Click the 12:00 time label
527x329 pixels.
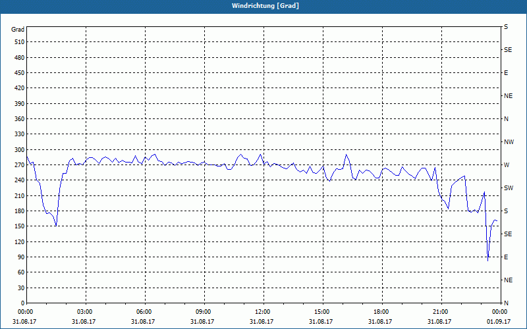(262, 312)
